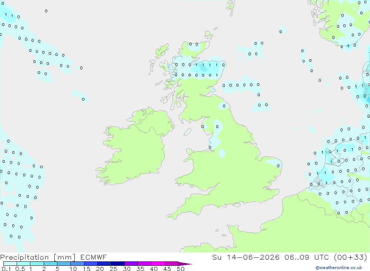Click the "50" legend scale label
Viewport: 370px width, 271px height.
click(x=181, y=269)
